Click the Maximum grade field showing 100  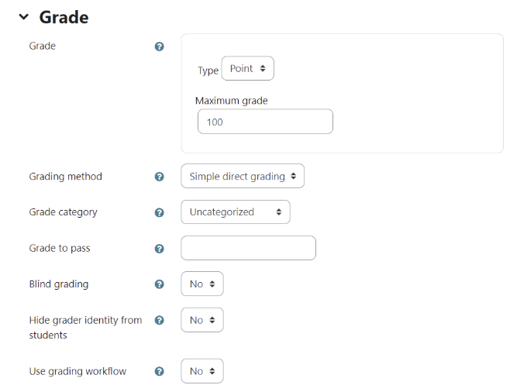(264, 122)
